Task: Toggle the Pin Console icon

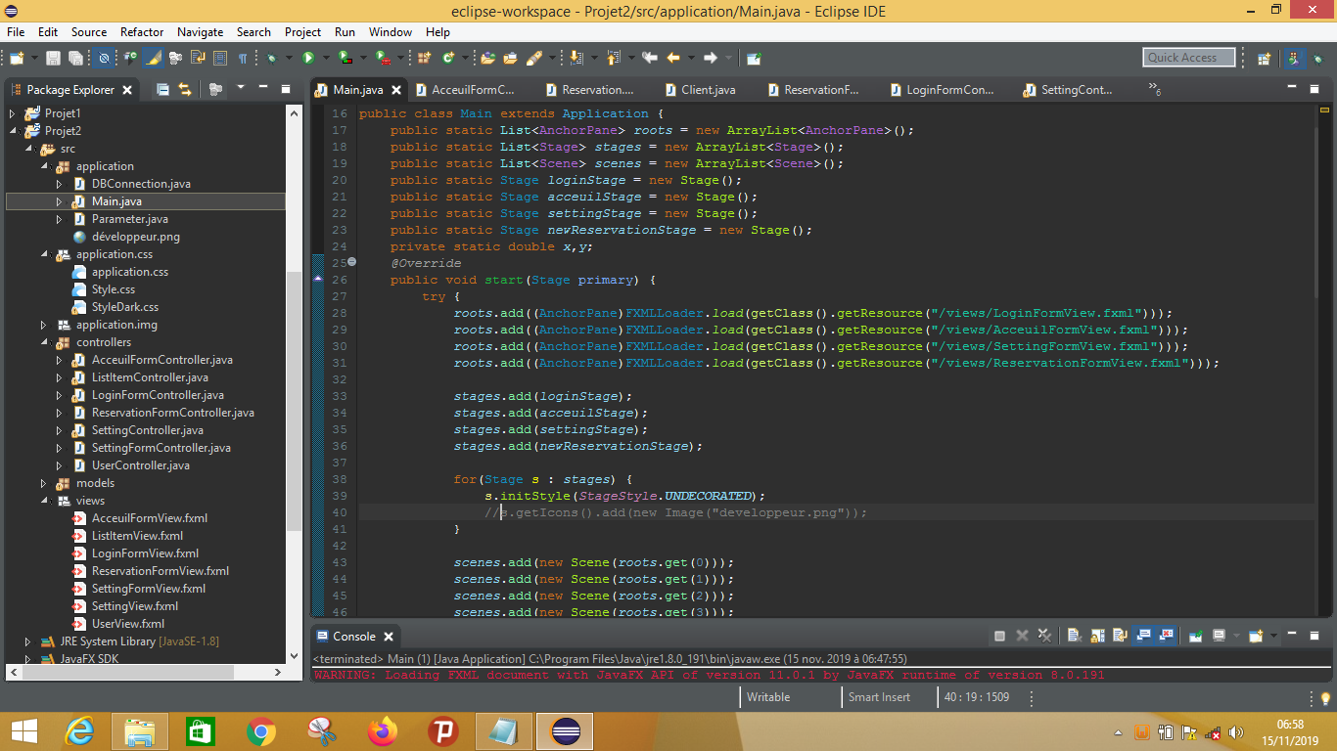Action: click(1196, 636)
